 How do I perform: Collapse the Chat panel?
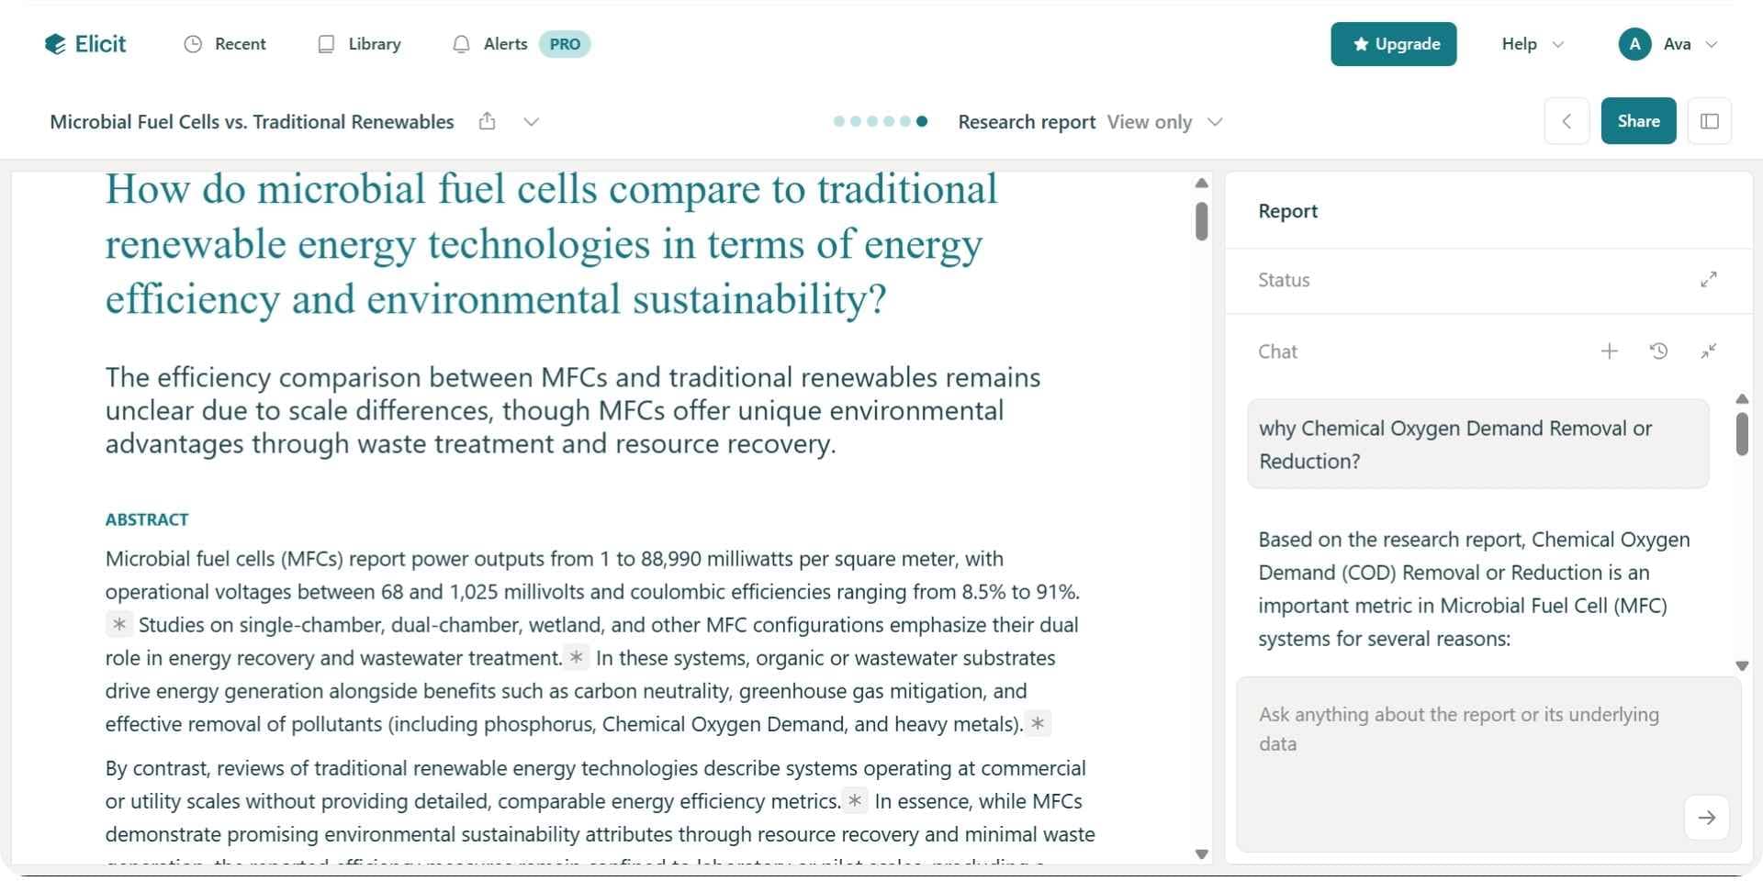pyautogui.click(x=1708, y=351)
